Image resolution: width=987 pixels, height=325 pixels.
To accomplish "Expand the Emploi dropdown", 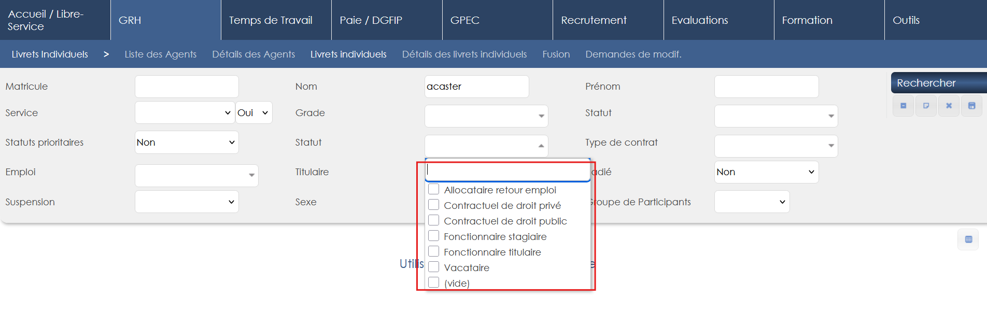I will point(196,175).
